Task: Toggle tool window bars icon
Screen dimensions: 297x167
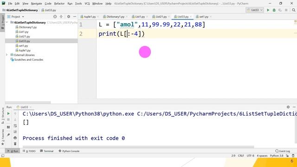Action: (x=3, y=156)
